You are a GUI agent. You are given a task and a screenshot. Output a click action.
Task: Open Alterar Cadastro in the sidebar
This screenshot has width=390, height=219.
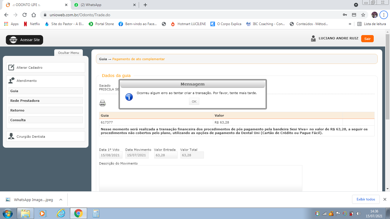[x=46, y=67]
